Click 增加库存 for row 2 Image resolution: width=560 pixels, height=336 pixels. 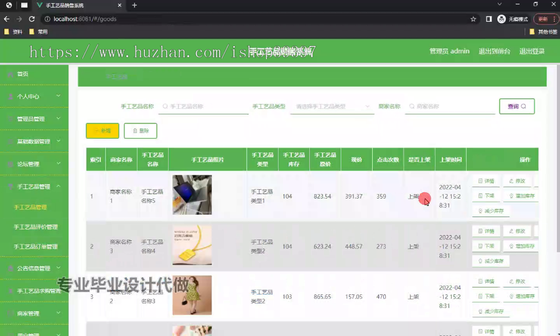(x=522, y=246)
